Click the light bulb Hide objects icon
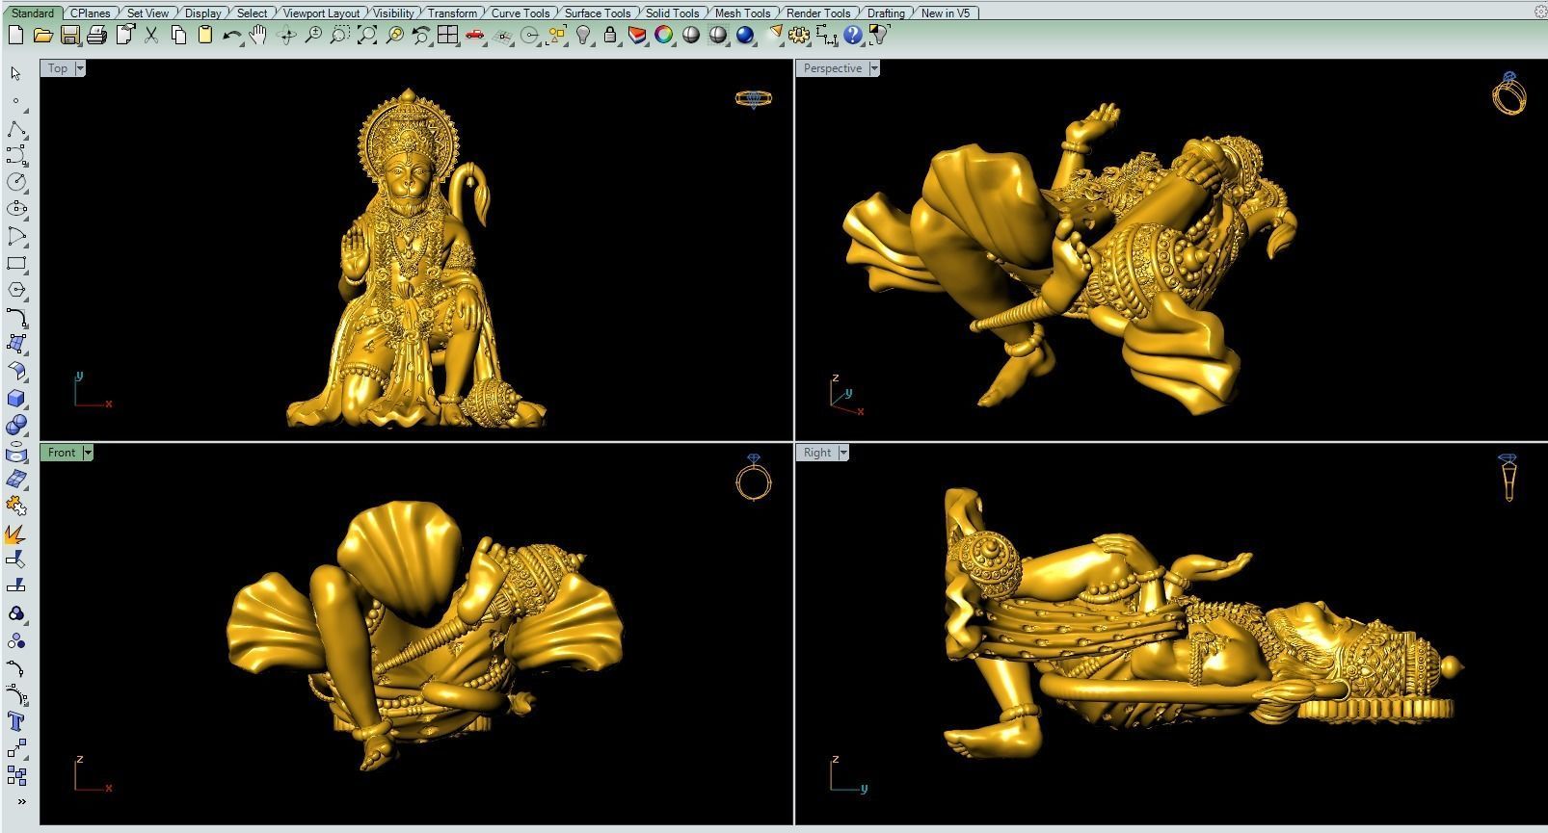Viewport: 1548px width, 833px height. coord(583,35)
